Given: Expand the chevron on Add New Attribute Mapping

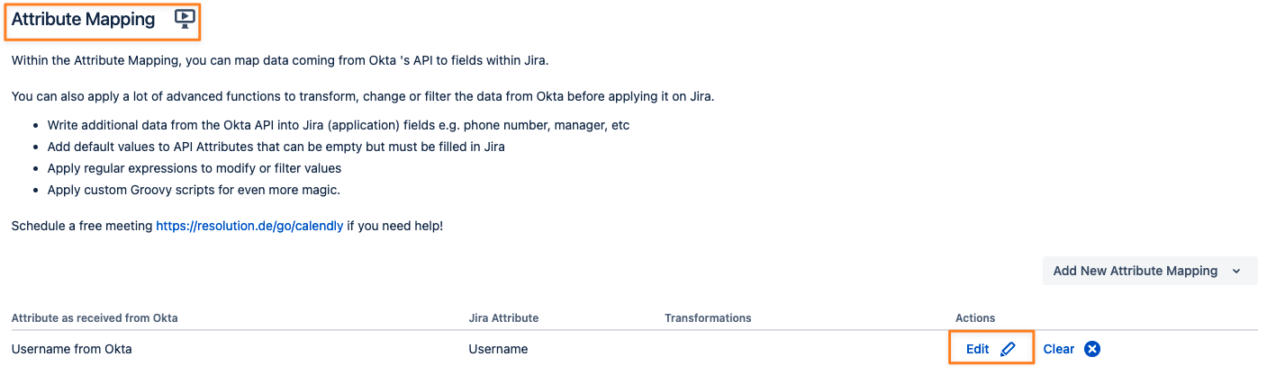Looking at the screenshot, I should click(1236, 272).
